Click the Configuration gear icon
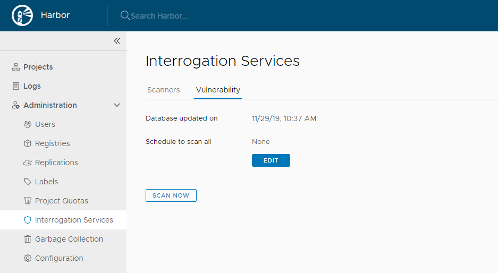The width and height of the screenshot is (498, 273). tap(28, 258)
